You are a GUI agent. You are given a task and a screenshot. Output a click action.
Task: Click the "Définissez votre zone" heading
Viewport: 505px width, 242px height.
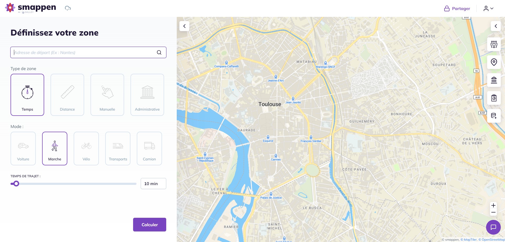54,33
